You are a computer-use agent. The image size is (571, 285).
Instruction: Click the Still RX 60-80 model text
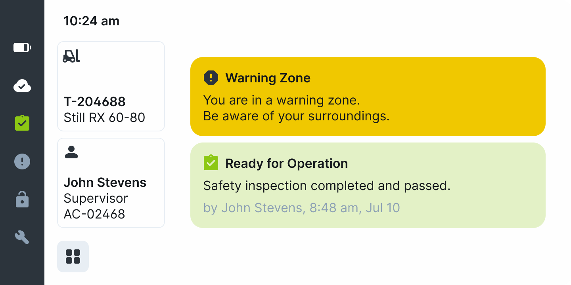105,118
